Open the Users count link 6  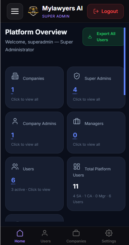click(13, 180)
